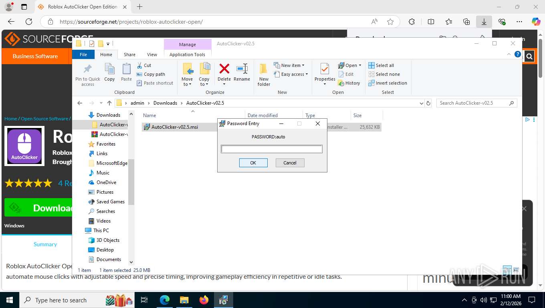Image resolution: width=545 pixels, height=308 pixels.
Task: Open 3D Objects in navigation pane
Action: [108, 240]
